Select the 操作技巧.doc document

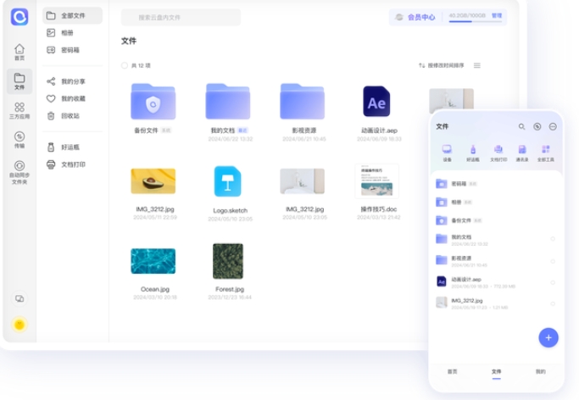377,181
